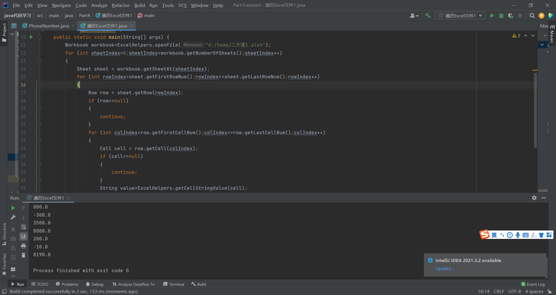Click Update... in the IntelliJ notification
Viewport: 556px width, 295px height.
(445, 269)
